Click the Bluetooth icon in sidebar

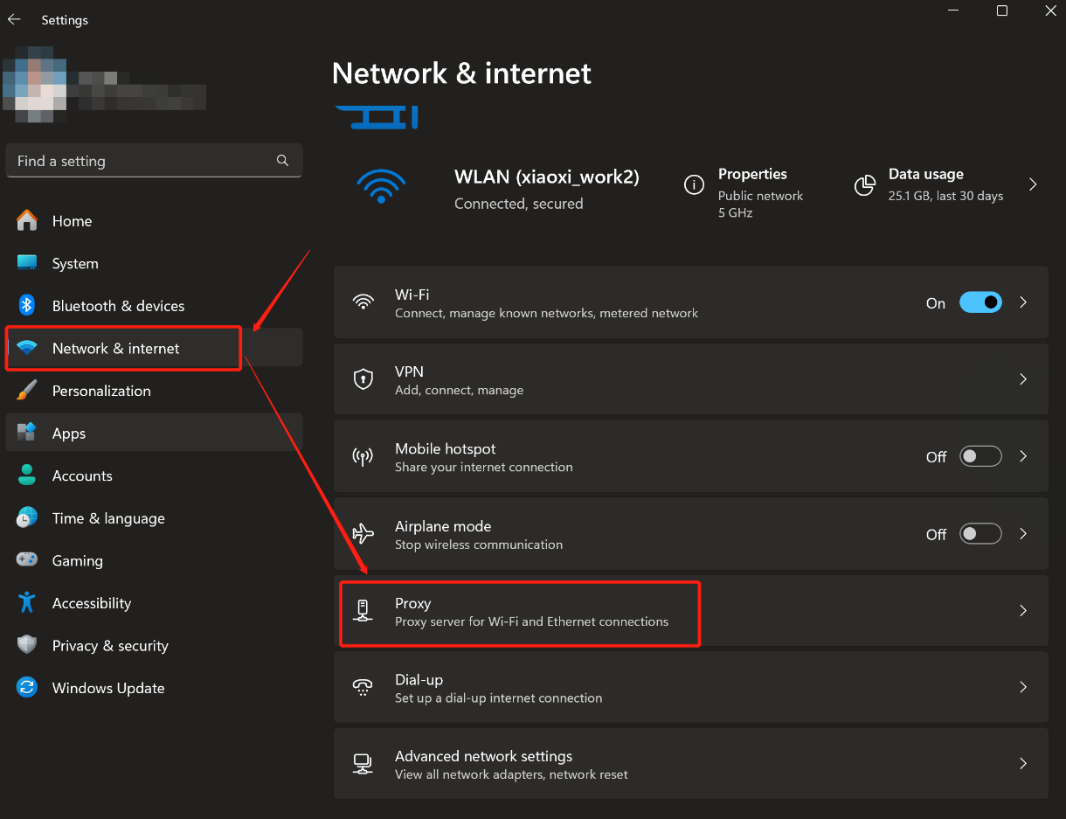[x=27, y=305]
